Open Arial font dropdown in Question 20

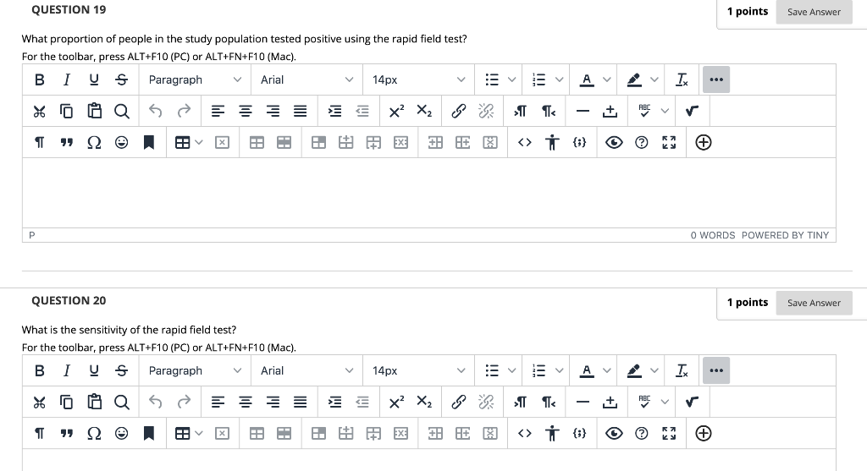[306, 370]
